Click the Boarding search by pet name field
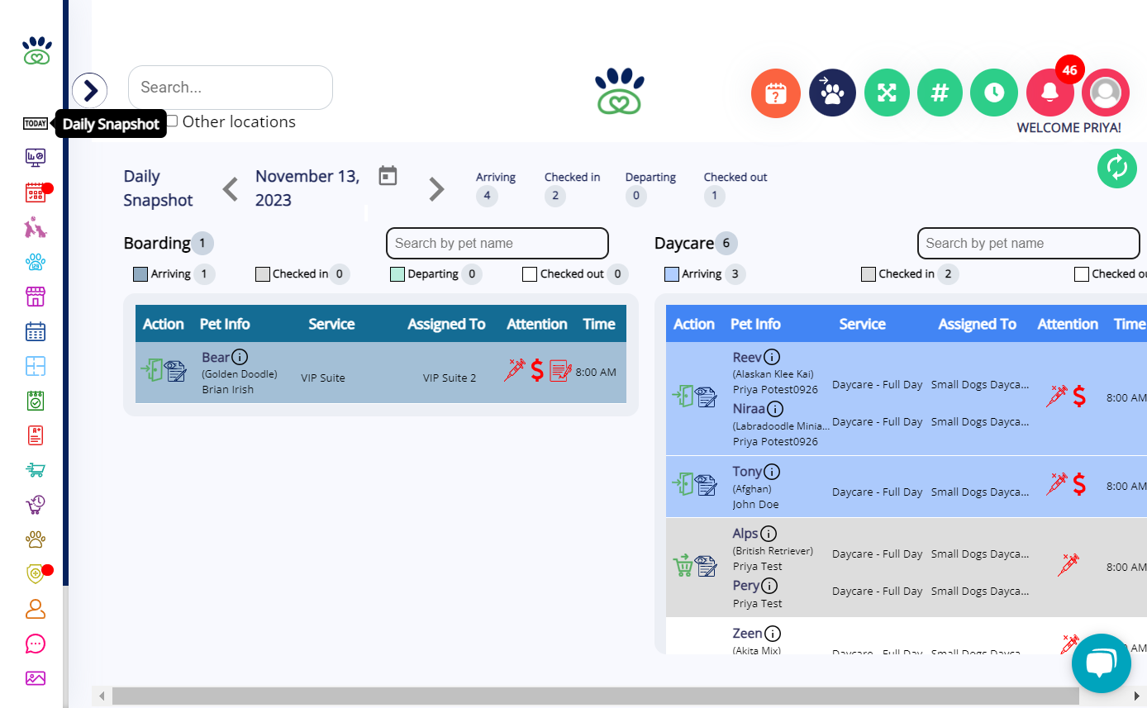 (x=497, y=244)
